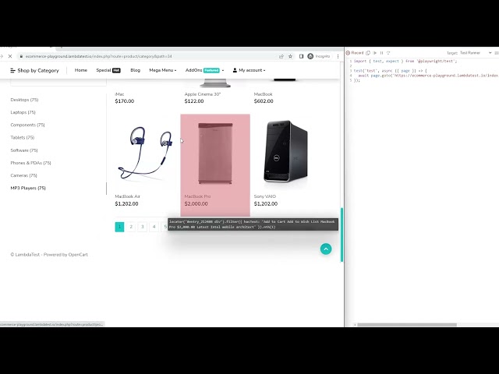Go to pagination page 4
Screen dimensions: 499x374
click(x=154, y=227)
